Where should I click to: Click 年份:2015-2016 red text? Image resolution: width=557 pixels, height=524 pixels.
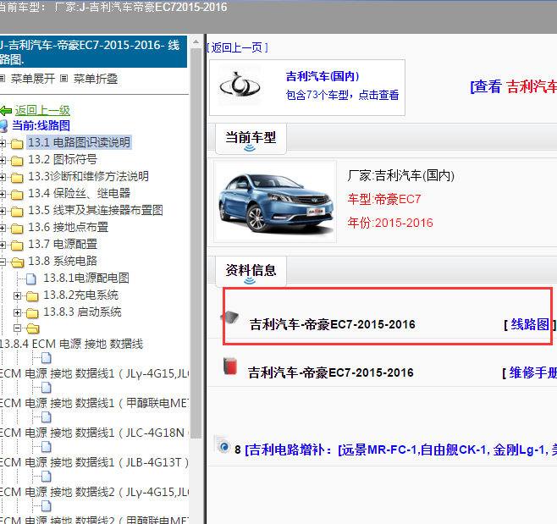coord(390,223)
